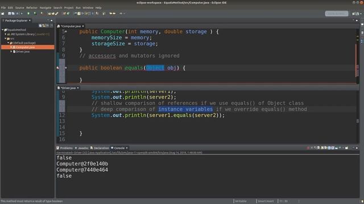Maximize the editor area
Screen dimensions: 364x204
coord(357,20)
